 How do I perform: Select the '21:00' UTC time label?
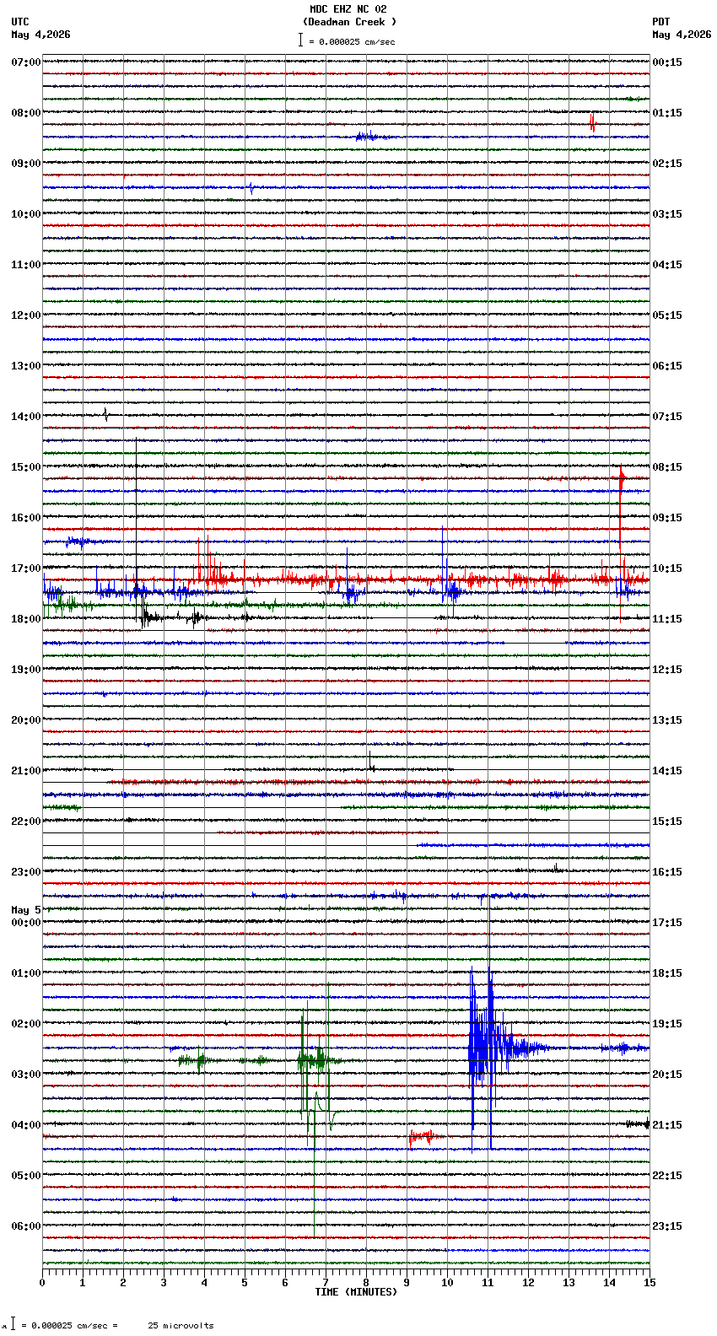pyautogui.click(x=25, y=771)
